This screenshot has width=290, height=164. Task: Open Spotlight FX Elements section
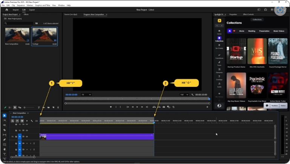(x=219, y=71)
